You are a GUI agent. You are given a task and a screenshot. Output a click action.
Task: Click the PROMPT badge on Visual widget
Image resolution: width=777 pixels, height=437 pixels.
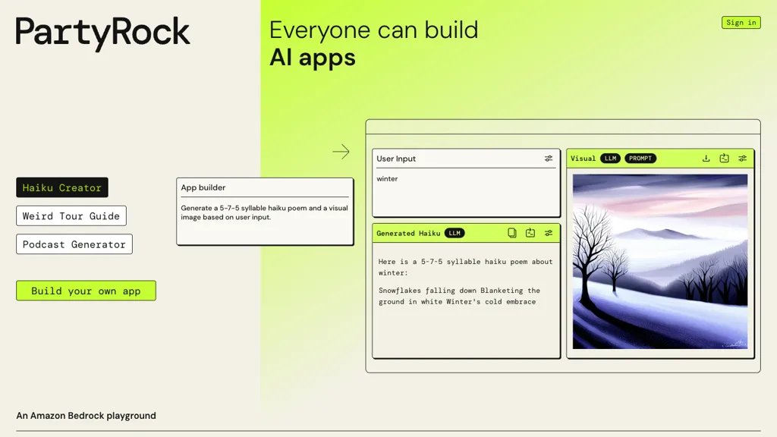[x=640, y=159]
